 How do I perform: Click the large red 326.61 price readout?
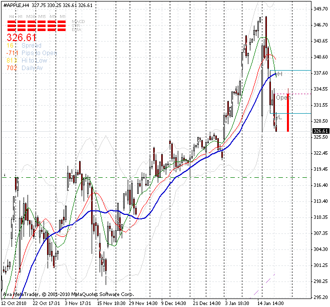coord(22,38)
